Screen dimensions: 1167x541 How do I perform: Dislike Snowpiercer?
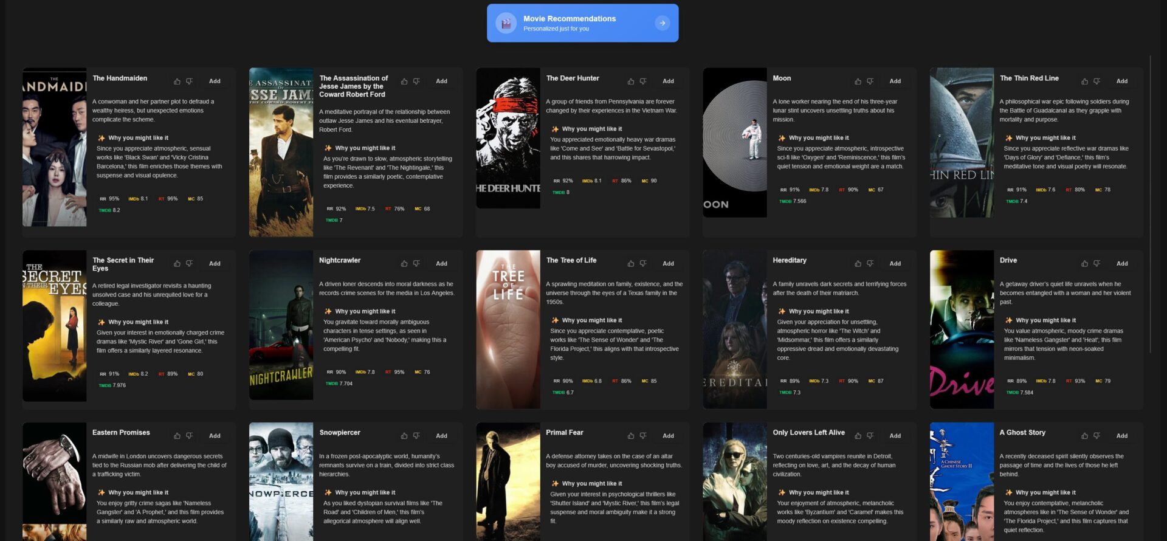[416, 436]
